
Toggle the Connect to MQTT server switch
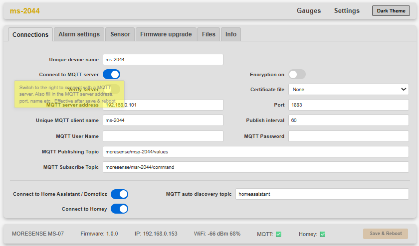(x=112, y=74)
